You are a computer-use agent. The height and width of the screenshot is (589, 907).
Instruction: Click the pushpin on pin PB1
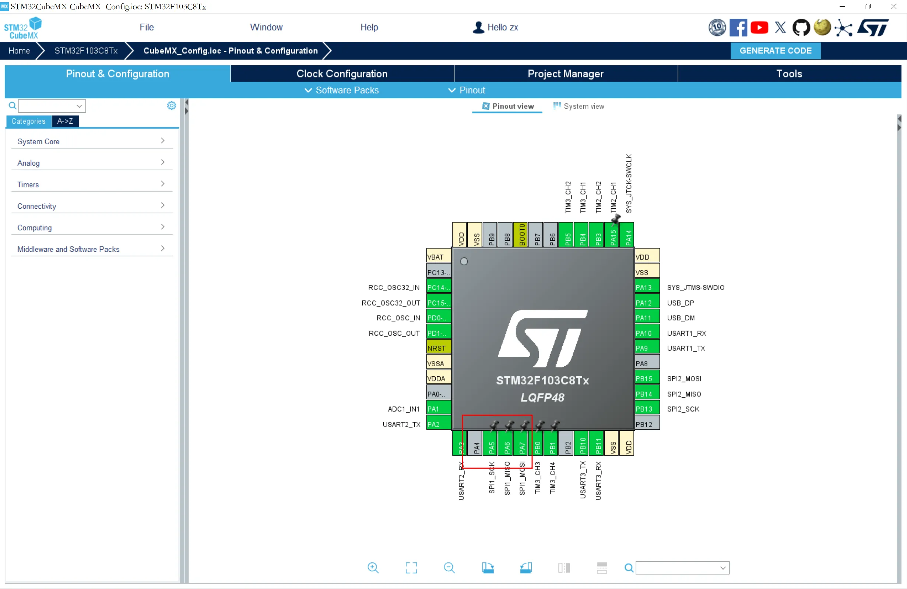(x=555, y=425)
